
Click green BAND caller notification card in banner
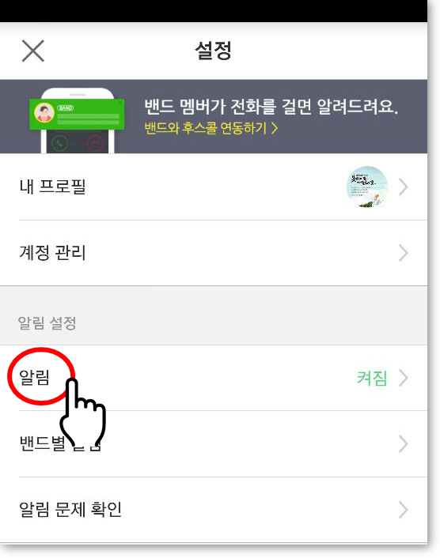(x=77, y=114)
